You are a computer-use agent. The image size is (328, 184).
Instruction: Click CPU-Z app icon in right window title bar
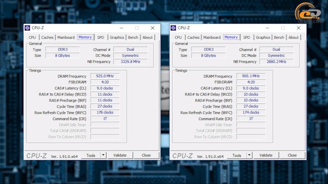[173, 28]
